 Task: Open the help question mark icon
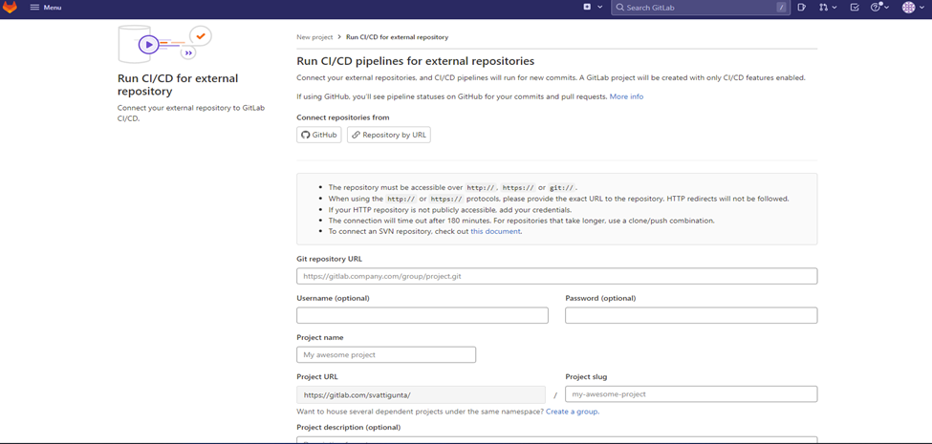click(x=875, y=7)
